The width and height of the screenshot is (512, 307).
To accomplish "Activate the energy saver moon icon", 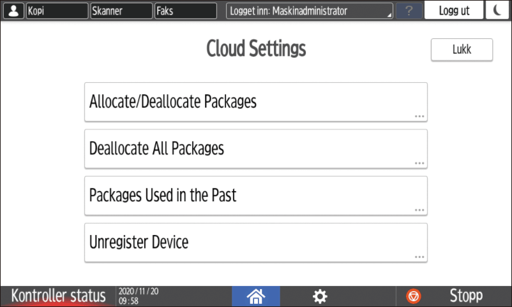I will point(497,11).
